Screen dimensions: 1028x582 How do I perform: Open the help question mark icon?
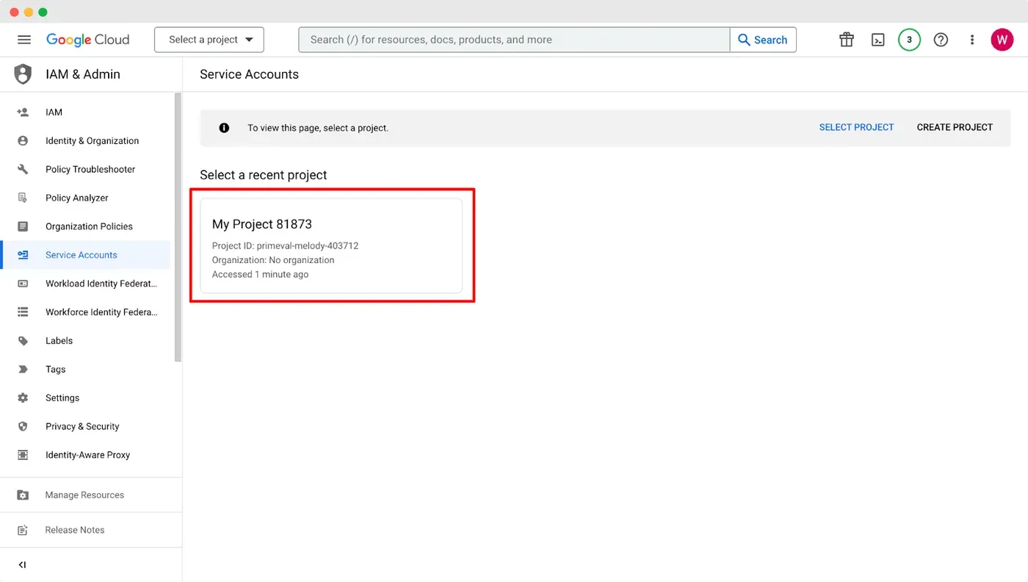tap(941, 40)
